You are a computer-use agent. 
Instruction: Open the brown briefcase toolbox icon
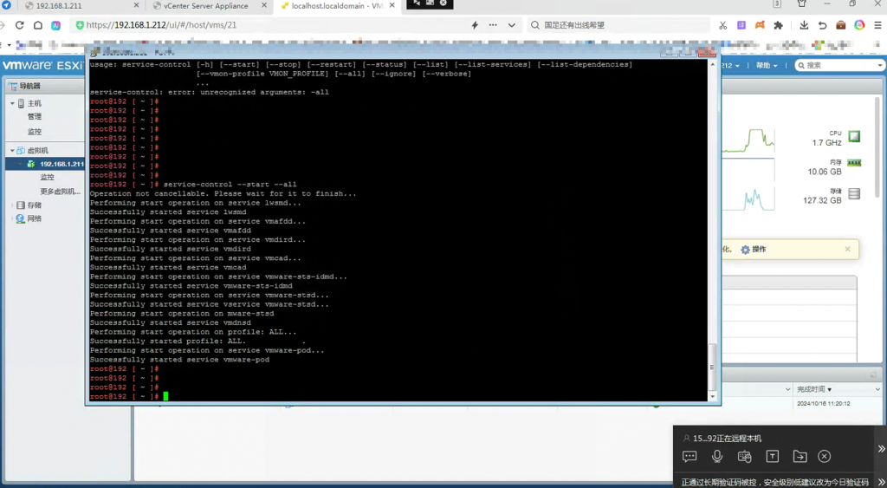click(840, 25)
